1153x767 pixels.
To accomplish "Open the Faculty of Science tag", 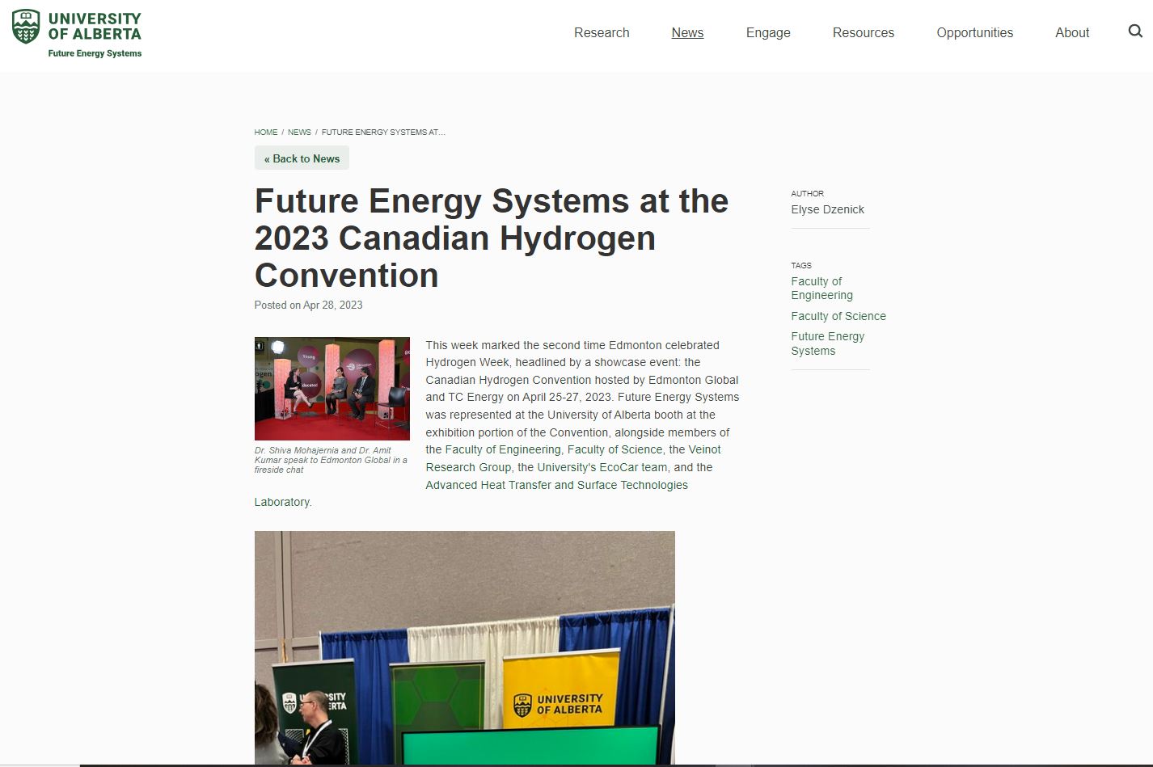I will [x=838, y=316].
